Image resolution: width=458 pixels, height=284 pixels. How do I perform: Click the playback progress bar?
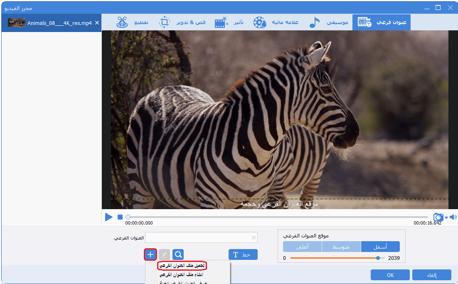[x=278, y=217]
